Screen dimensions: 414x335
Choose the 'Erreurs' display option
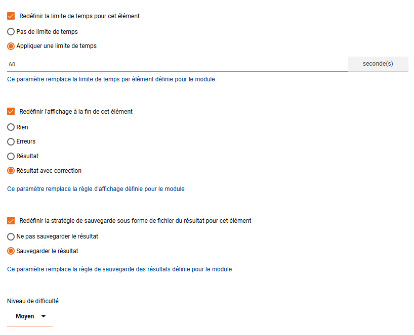(x=11, y=142)
